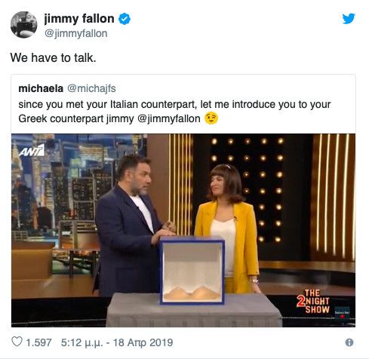This screenshot has height=359, width=369.
Task: Visit the @michajfs handle
Action: [91, 88]
